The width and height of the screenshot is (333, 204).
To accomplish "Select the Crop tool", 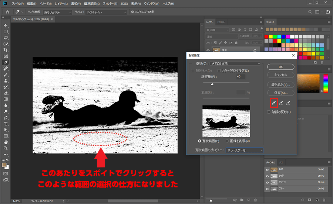I will point(6,50).
